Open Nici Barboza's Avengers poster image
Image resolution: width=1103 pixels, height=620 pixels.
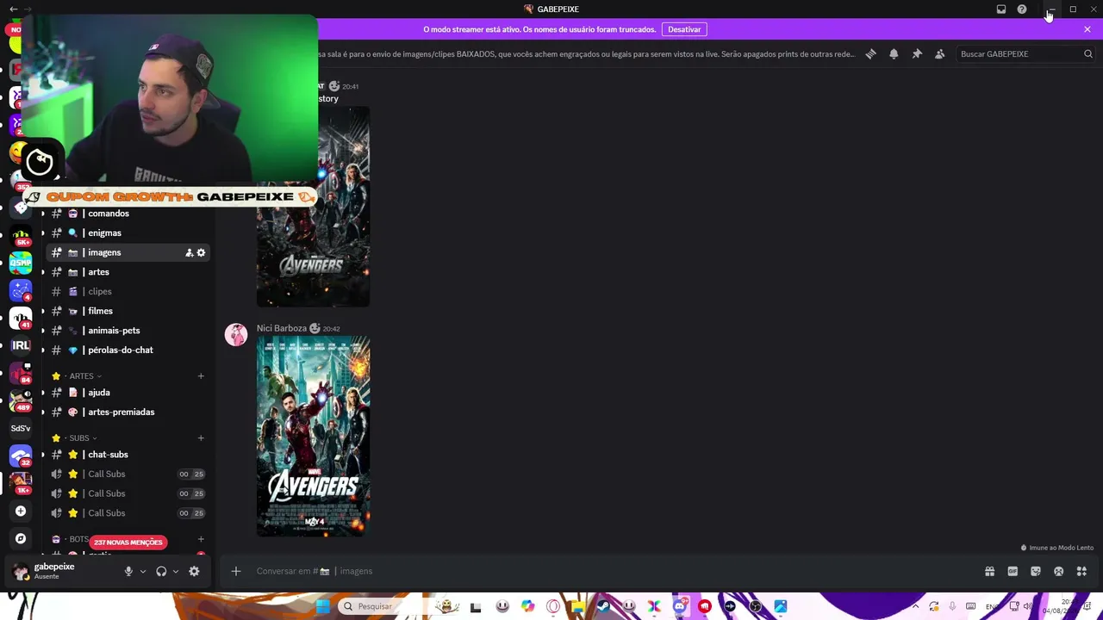[313, 437]
